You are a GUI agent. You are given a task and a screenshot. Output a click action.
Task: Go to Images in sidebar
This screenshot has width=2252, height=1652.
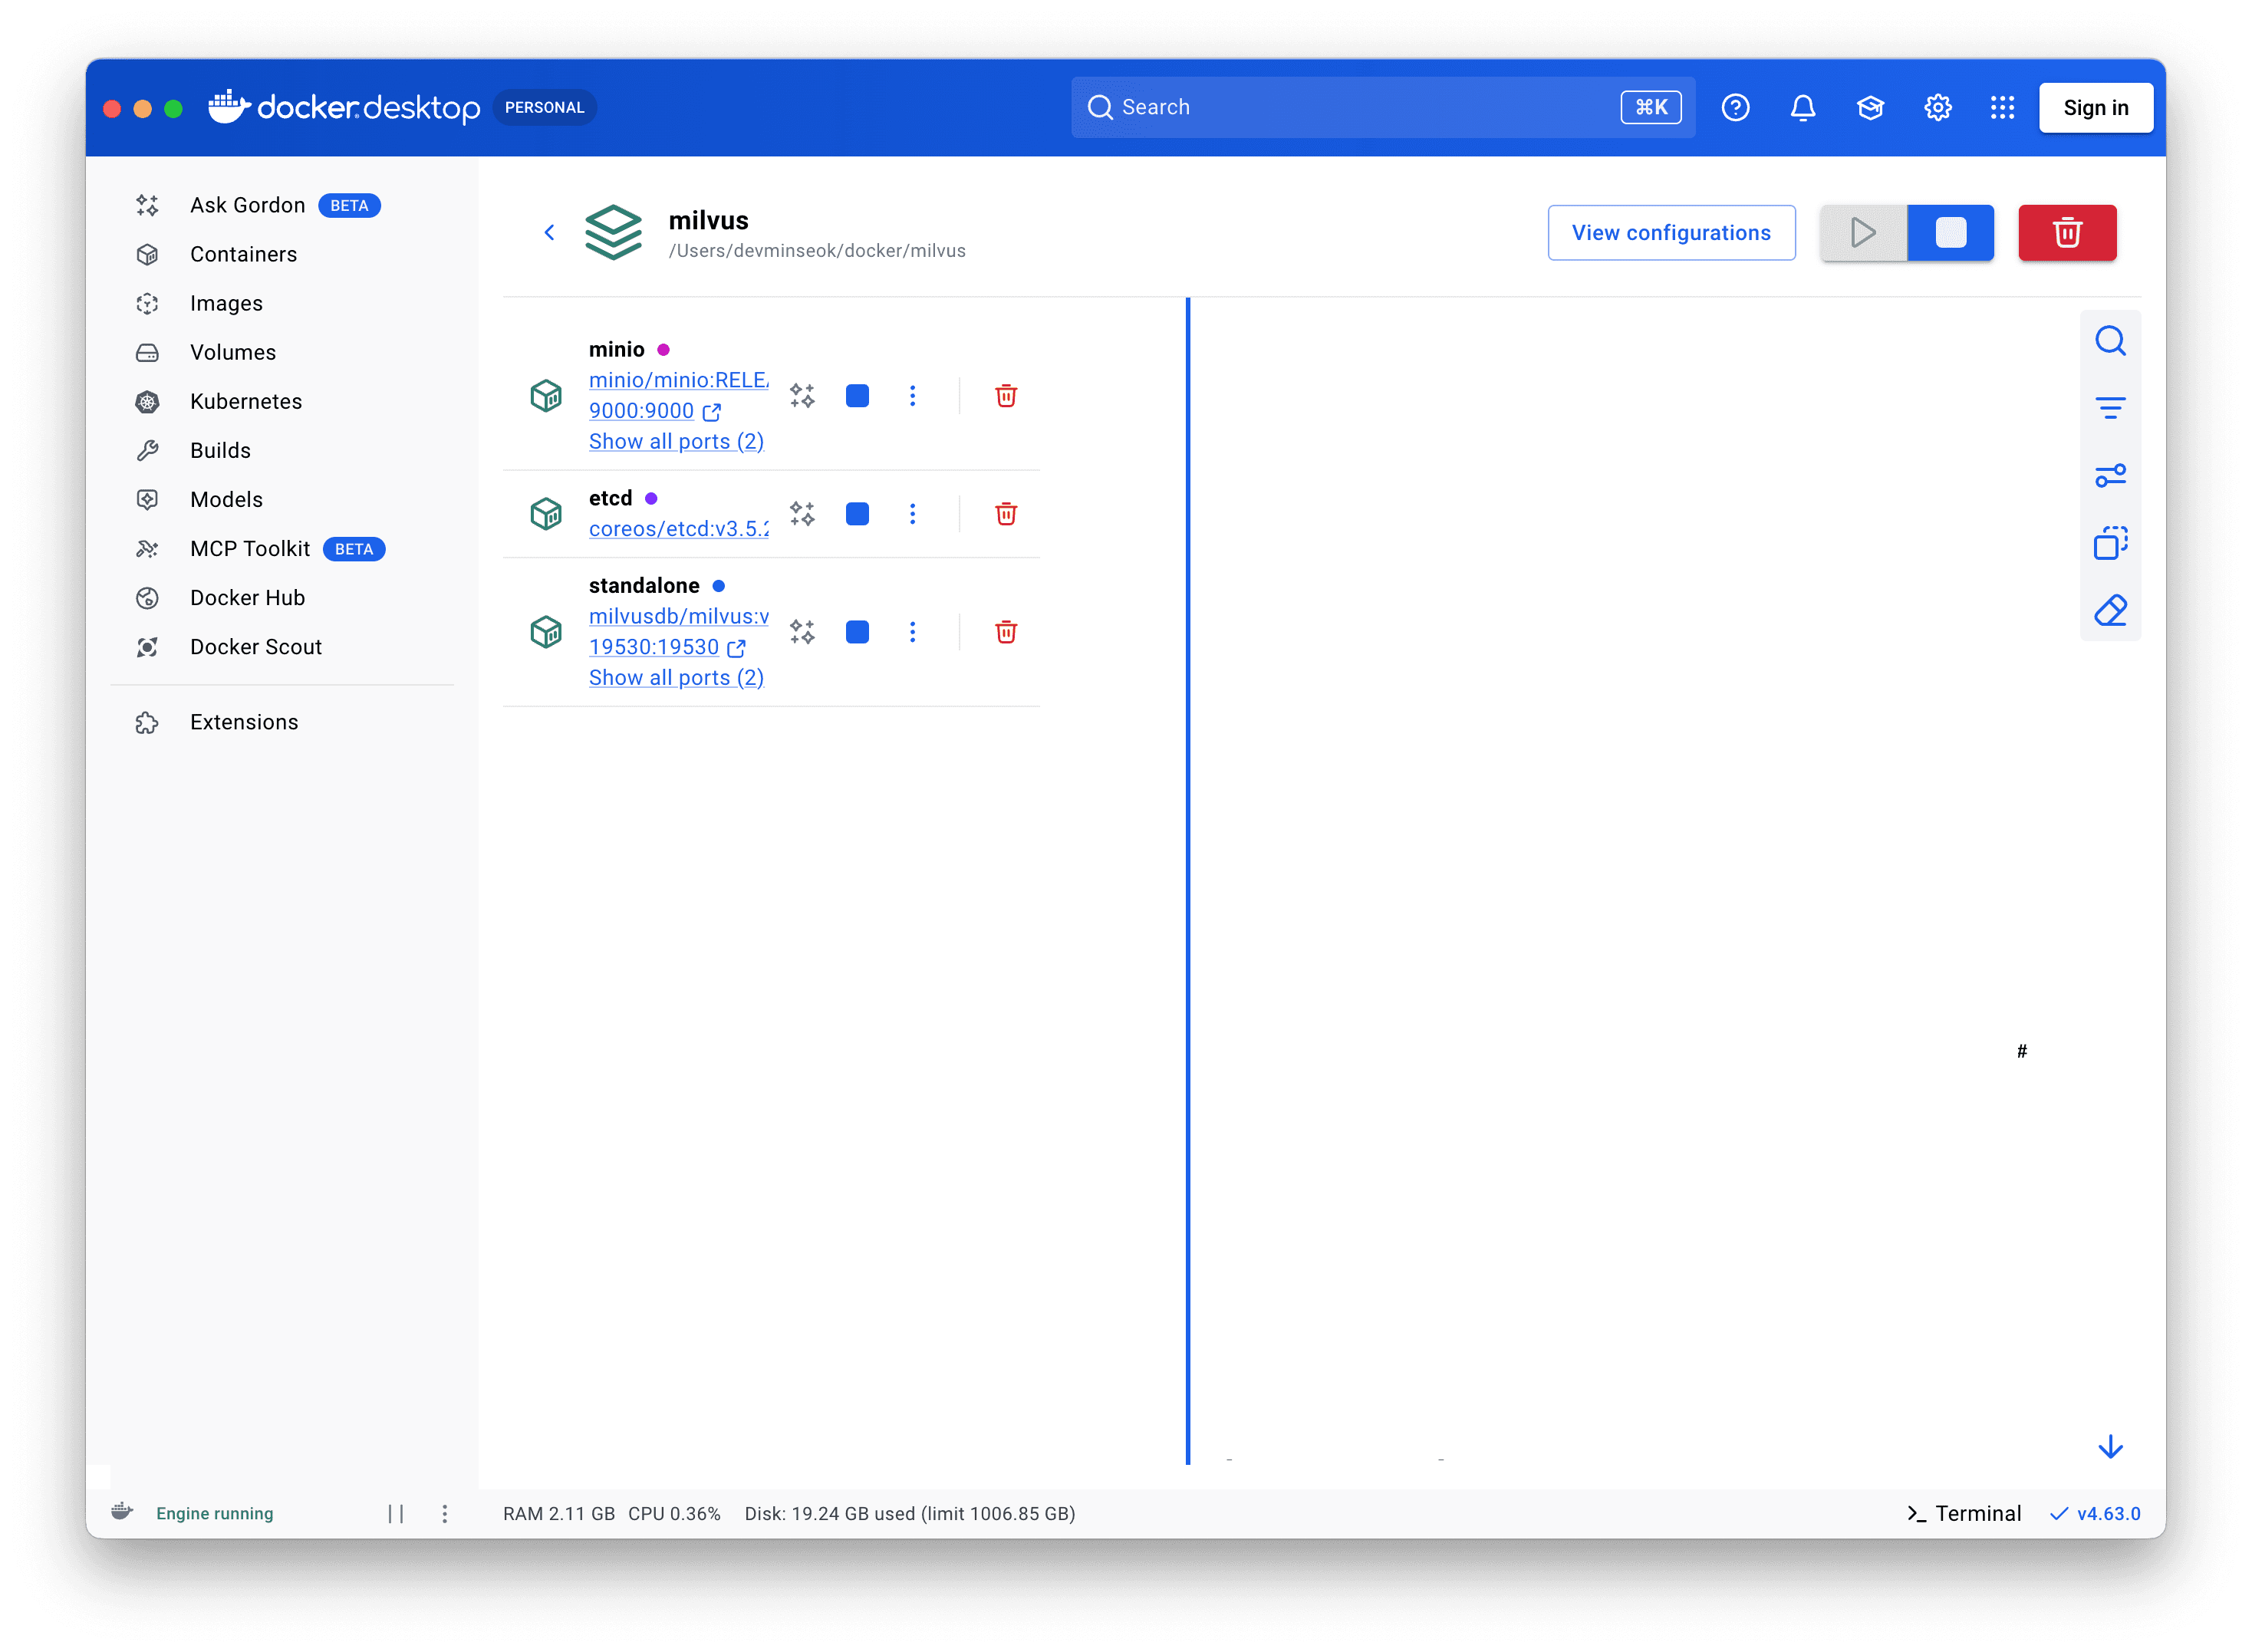(226, 303)
